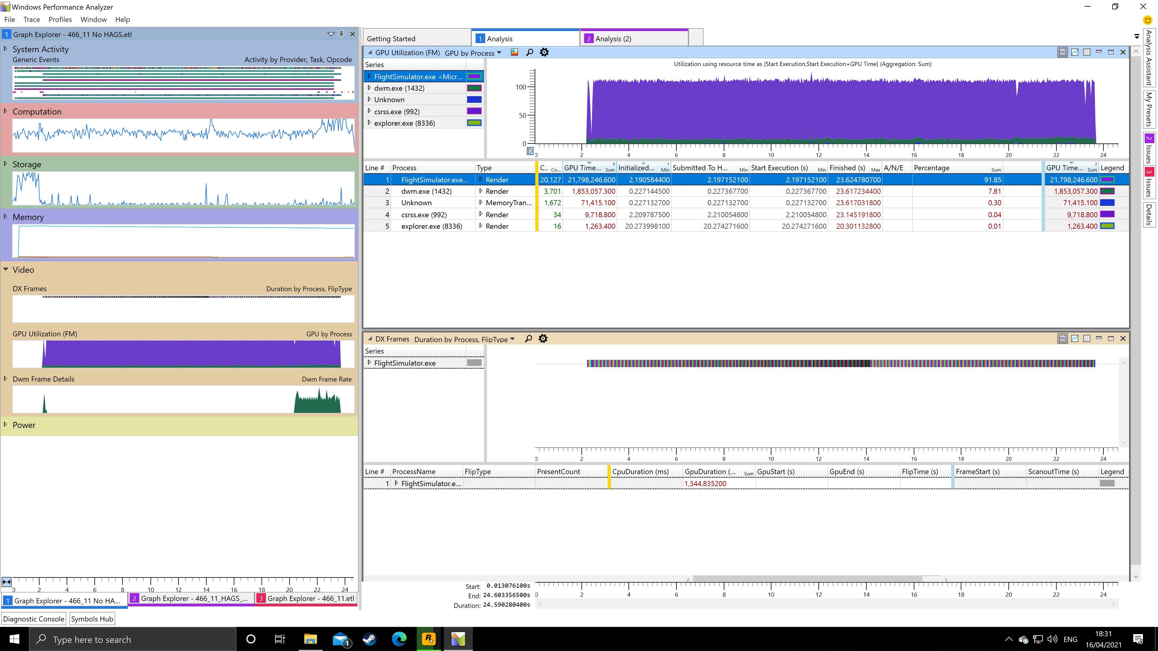Collapse the Video section in Graph Explorer

6,269
